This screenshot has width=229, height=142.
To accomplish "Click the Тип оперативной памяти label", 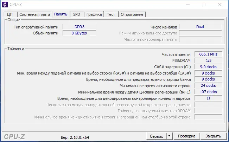I will click(36, 27).
